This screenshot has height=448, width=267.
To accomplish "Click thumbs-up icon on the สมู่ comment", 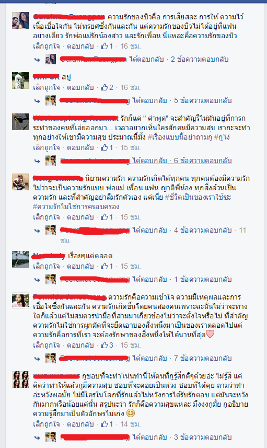I will pos(104,87).
